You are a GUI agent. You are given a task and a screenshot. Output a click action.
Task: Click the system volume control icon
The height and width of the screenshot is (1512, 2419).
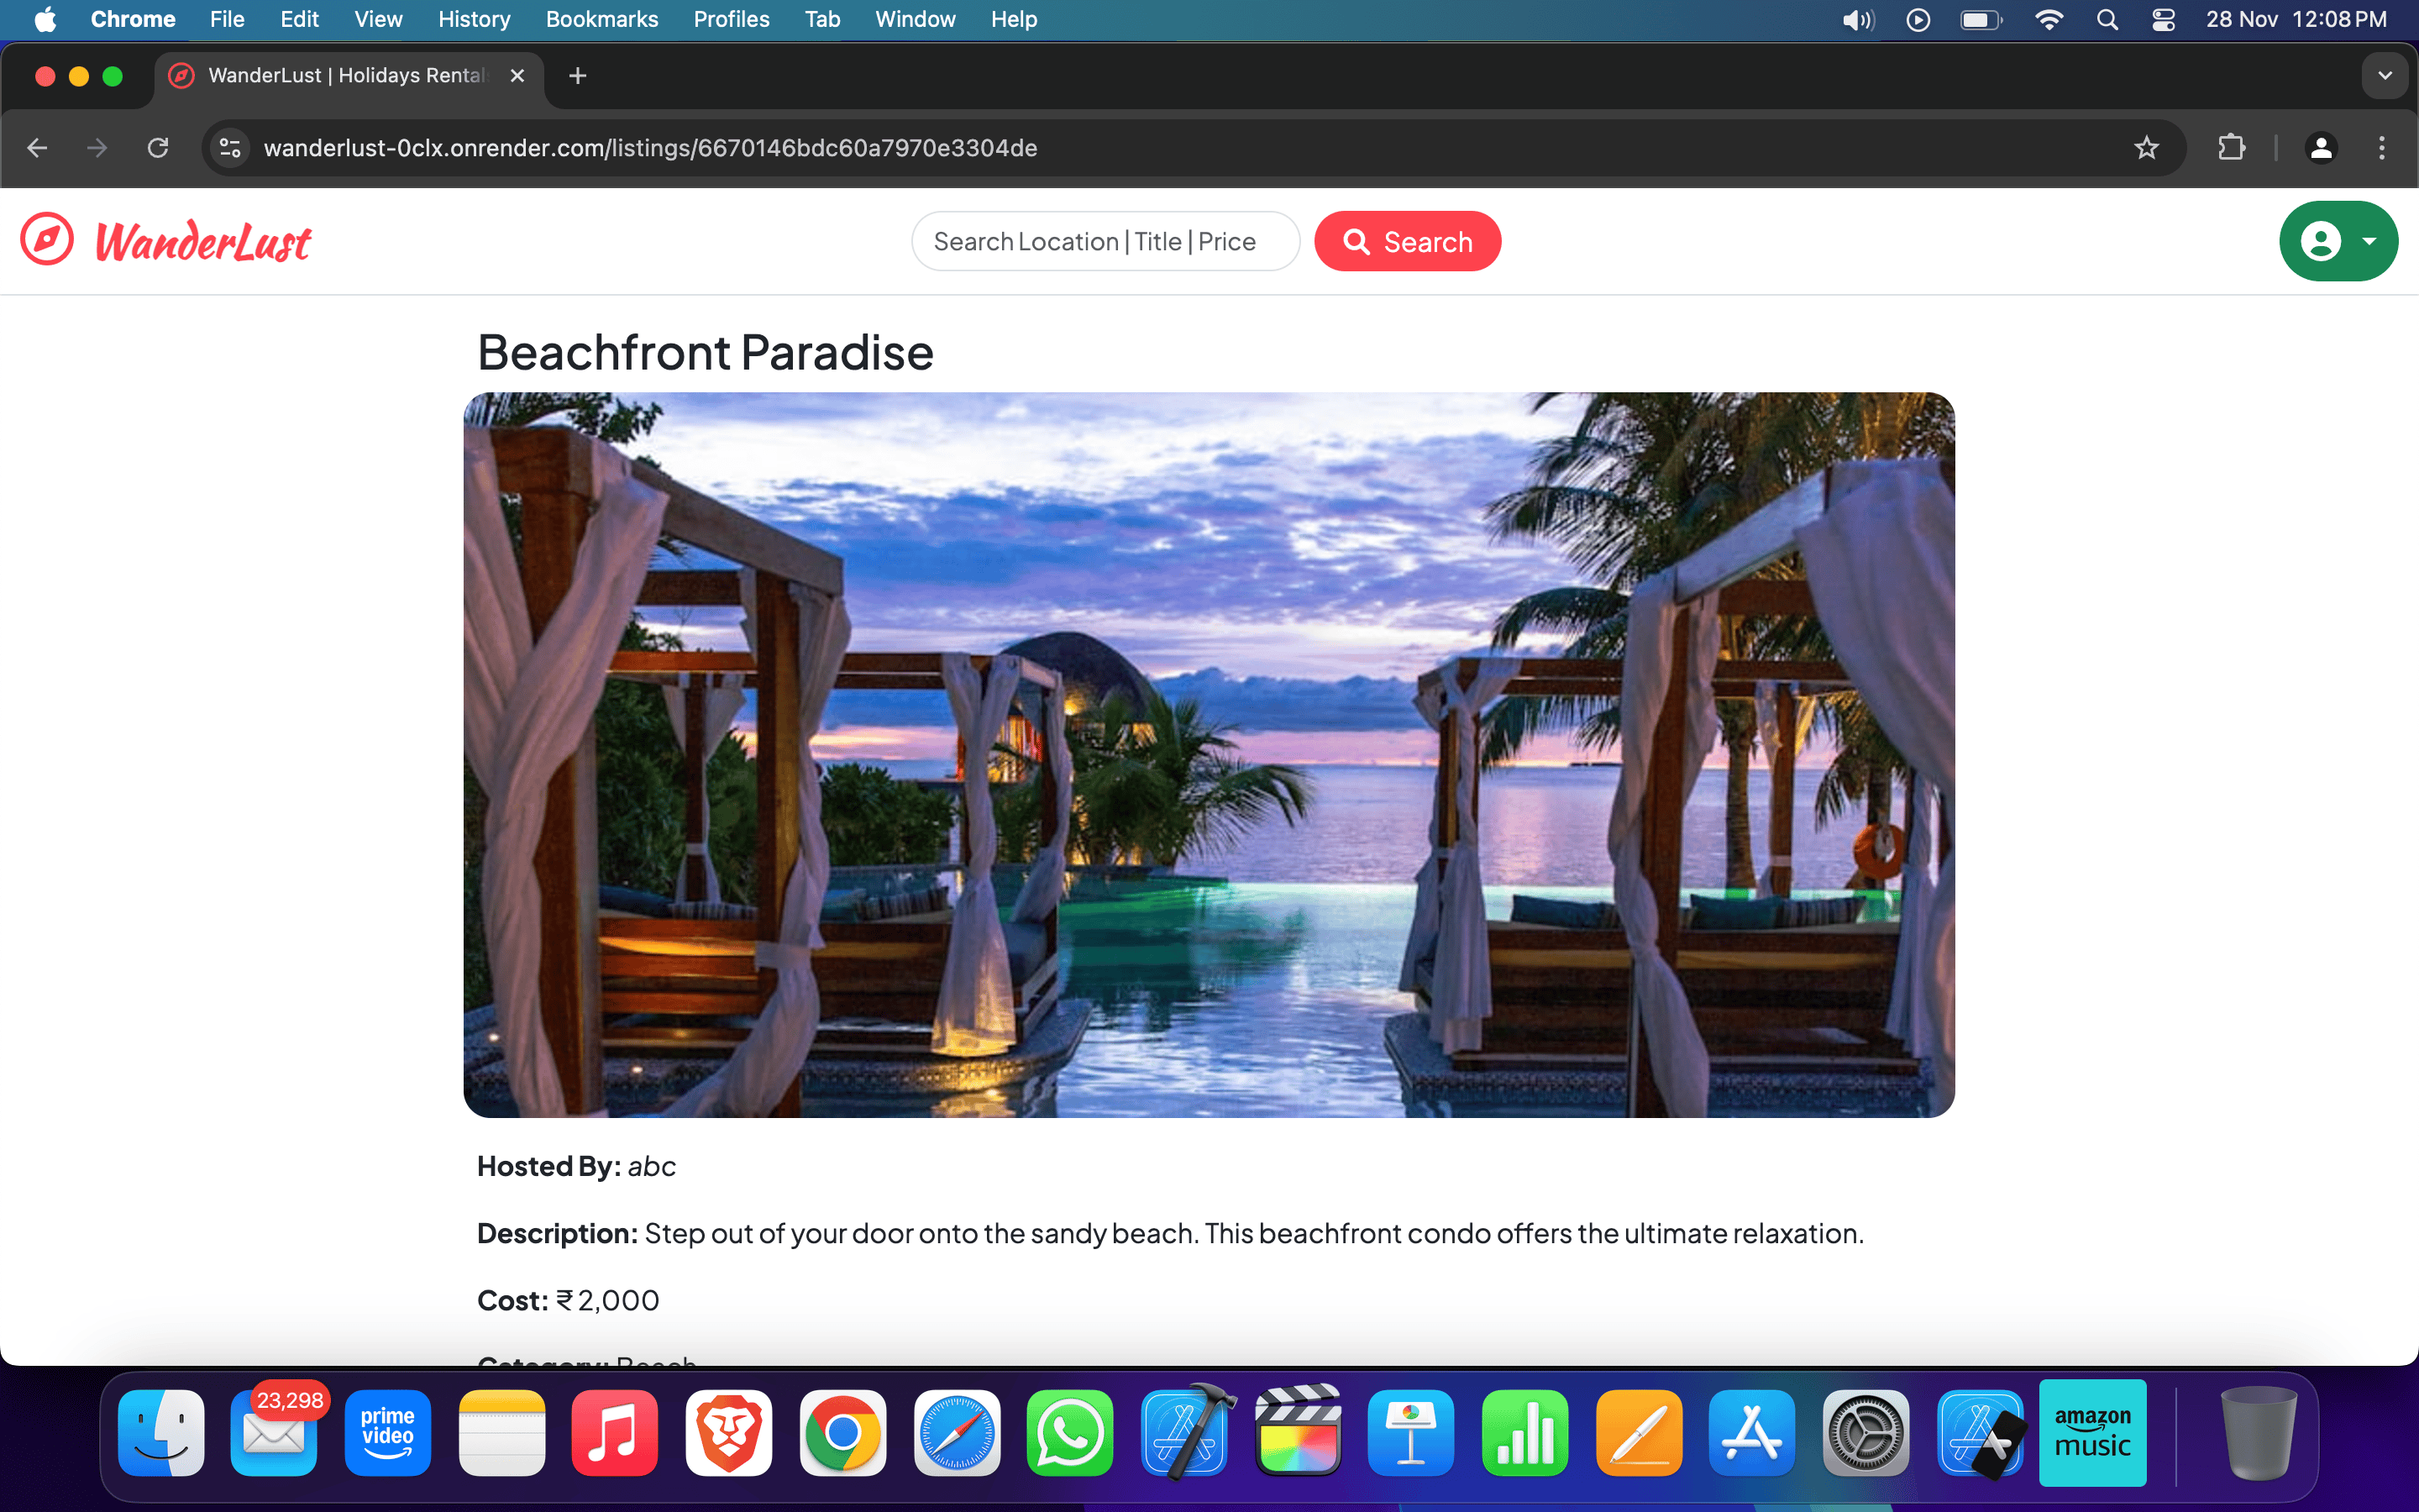[1857, 19]
